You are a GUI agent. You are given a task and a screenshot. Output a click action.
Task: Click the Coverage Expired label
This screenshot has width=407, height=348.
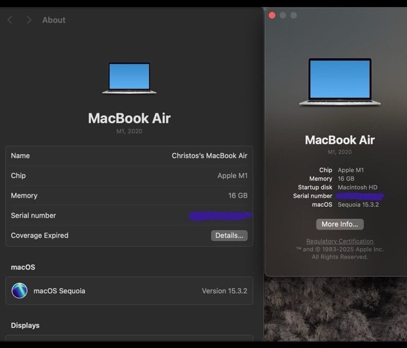pyautogui.click(x=40, y=235)
